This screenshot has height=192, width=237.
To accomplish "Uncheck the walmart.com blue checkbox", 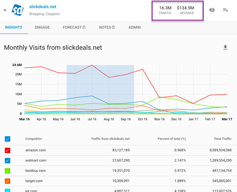I will [8, 160].
